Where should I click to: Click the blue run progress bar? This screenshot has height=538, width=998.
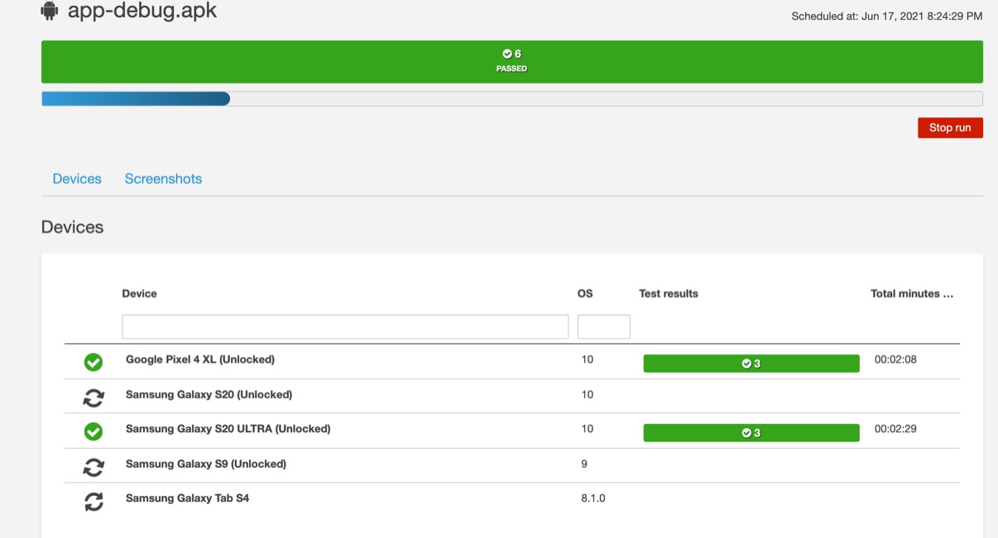click(x=136, y=99)
